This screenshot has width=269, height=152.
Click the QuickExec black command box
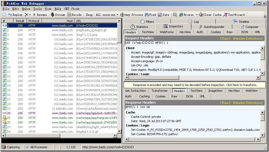(x=61, y=141)
